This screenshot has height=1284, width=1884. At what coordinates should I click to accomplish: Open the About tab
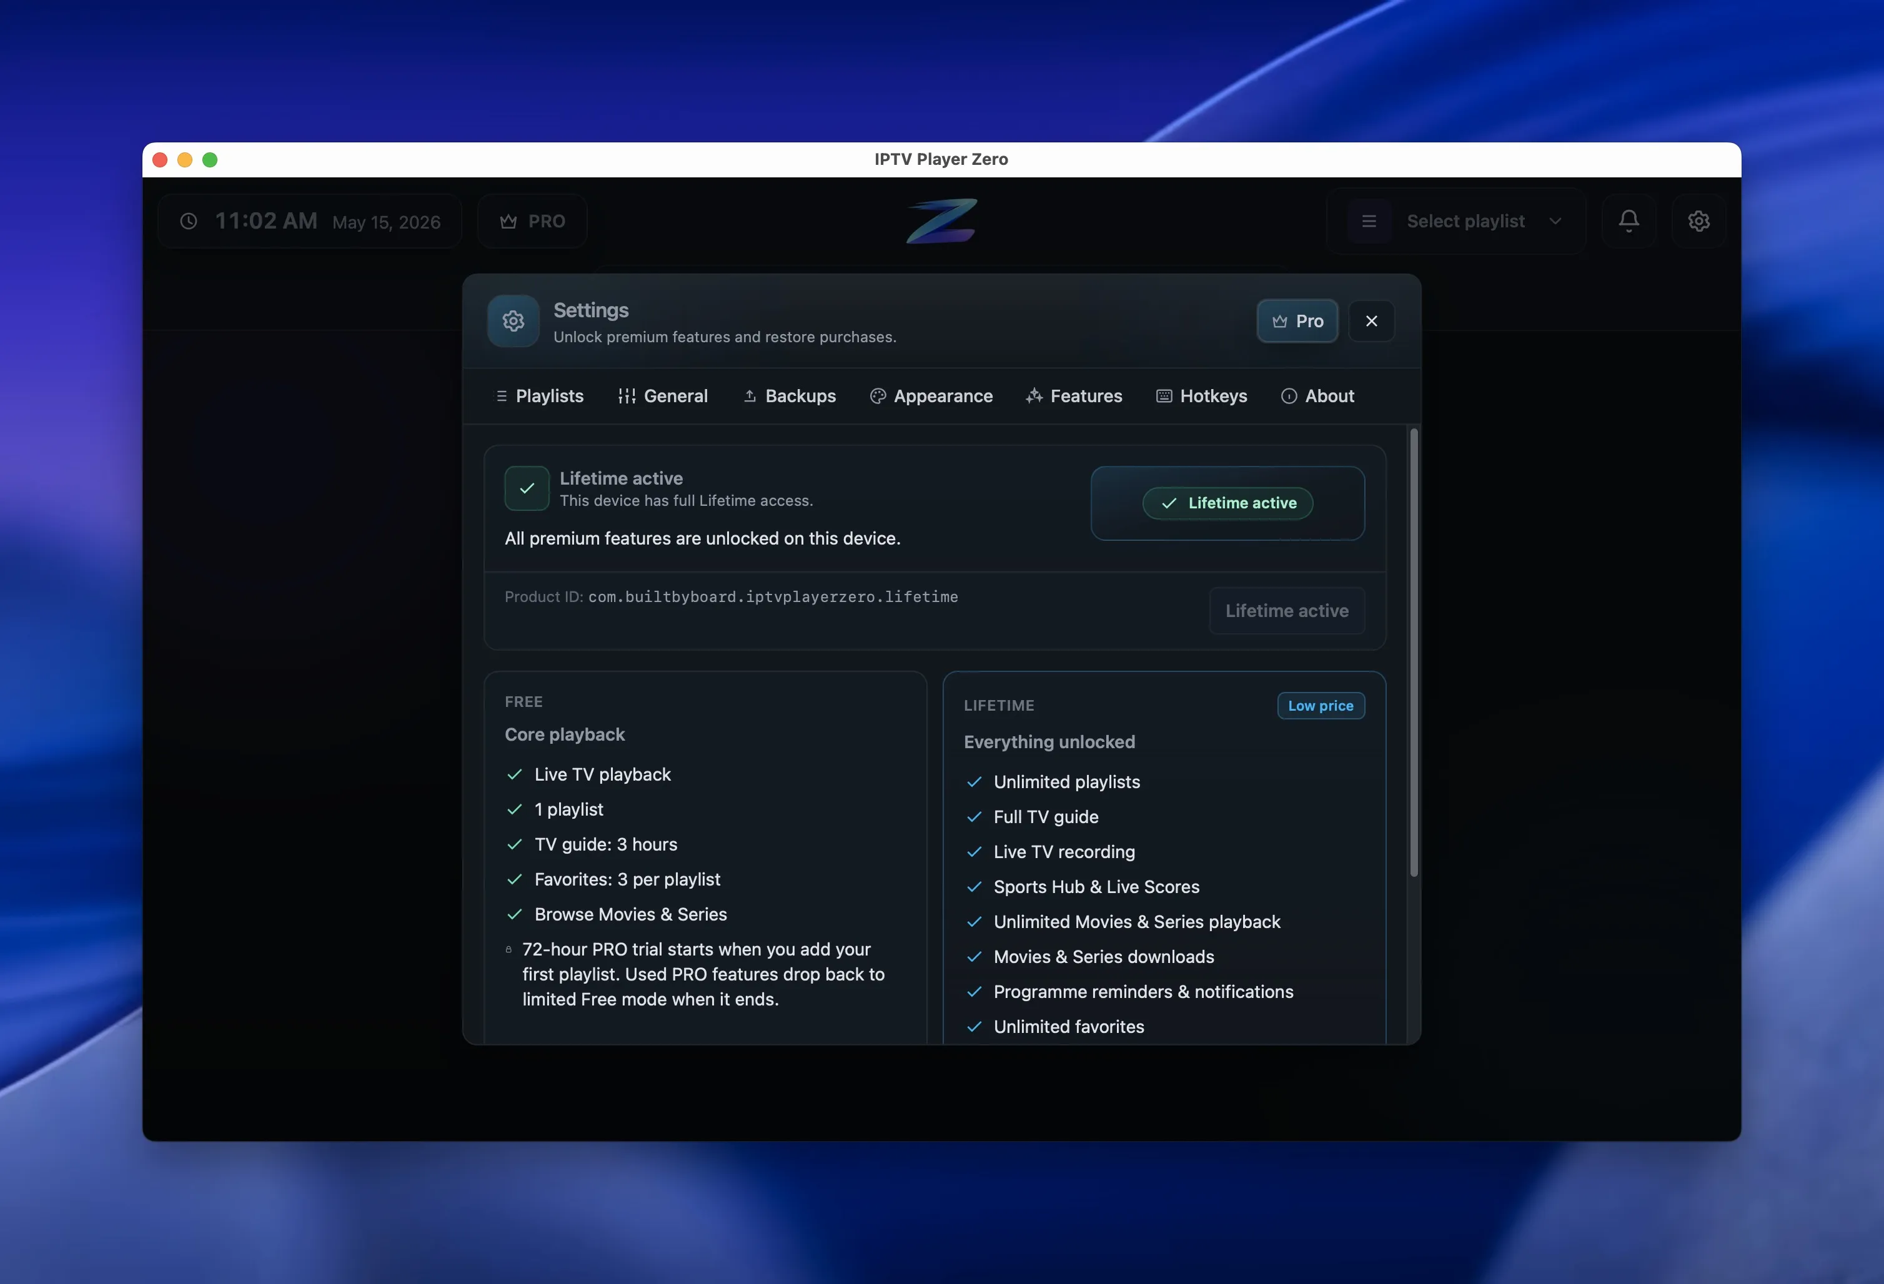[1317, 395]
